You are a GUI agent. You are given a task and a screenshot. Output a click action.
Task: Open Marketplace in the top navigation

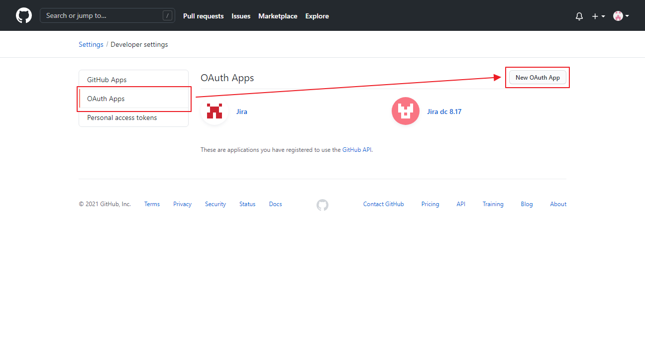click(278, 16)
